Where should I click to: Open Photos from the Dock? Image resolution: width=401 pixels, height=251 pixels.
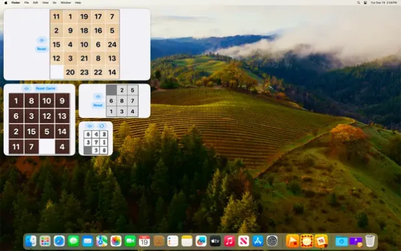pos(116,241)
